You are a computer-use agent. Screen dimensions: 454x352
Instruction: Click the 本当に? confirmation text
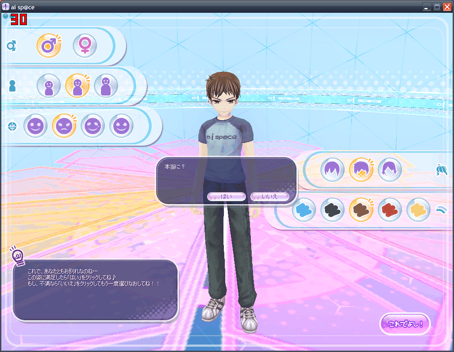click(174, 166)
